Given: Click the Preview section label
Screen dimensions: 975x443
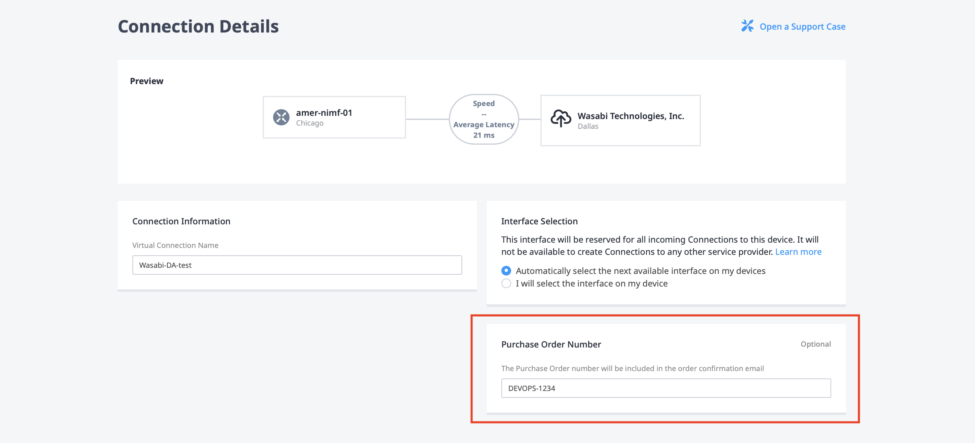Looking at the screenshot, I should pyautogui.click(x=147, y=81).
